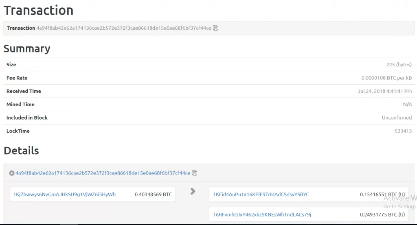Viewport: 417px width, 225px height.
Task: Copy the transaction hash in Details section
Action: pos(195,173)
